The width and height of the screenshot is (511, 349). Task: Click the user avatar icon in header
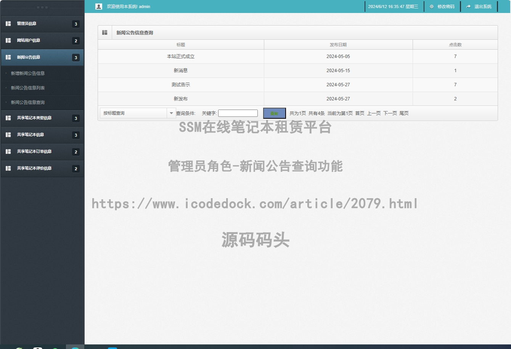pos(99,6)
